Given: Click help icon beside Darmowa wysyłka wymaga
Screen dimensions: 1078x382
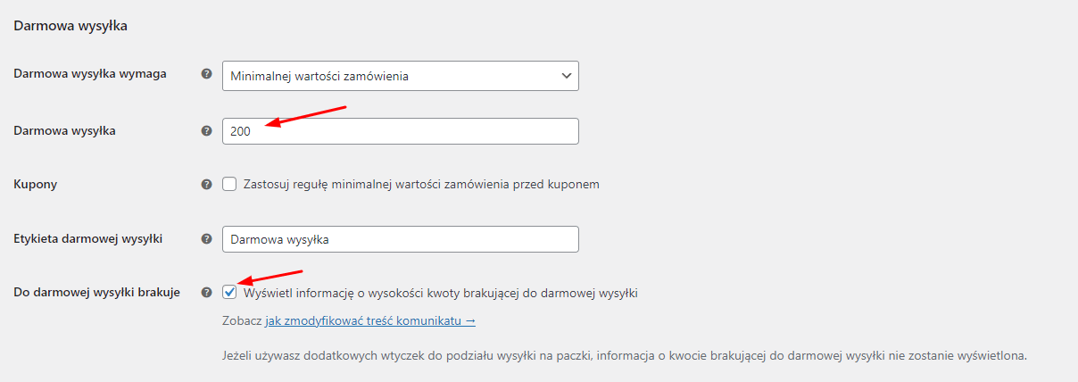Looking at the screenshot, I should coord(206,75).
